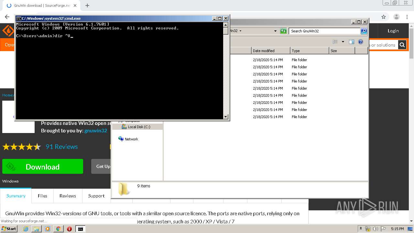Viewport: 414px width, 233px height.
Task: Click the Local Disk (C:) drive icon
Action: (x=124, y=127)
